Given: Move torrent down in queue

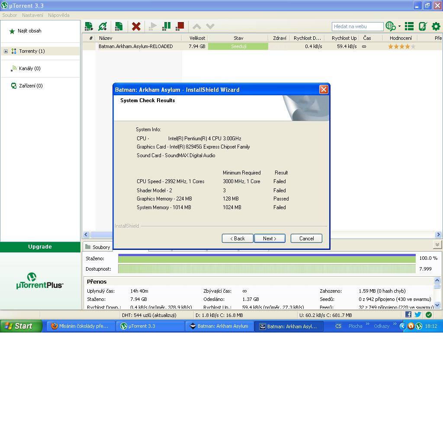Looking at the screenshot, I should pyautogui.click(x=210, y=26).
